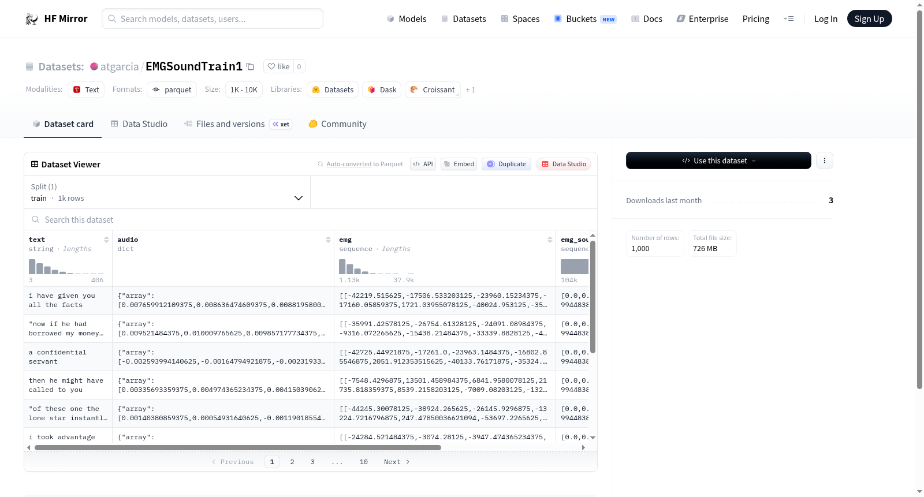Click the HF Mirror logo icon
Viewport: 924px width, 497px height.
(32, 19)
